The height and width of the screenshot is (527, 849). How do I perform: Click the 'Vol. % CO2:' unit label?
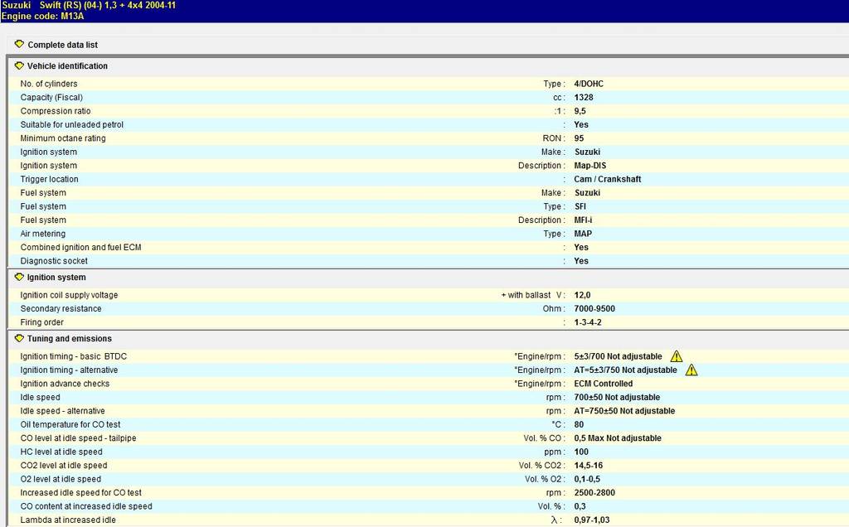click(542, 466)
